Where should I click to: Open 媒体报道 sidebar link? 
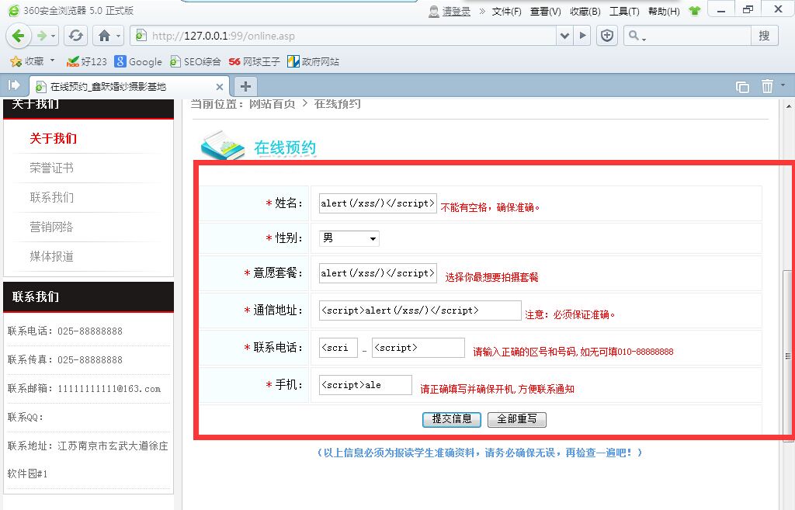52,256
